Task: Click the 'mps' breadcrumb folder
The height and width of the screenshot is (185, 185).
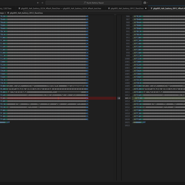Action: [2, 13]
